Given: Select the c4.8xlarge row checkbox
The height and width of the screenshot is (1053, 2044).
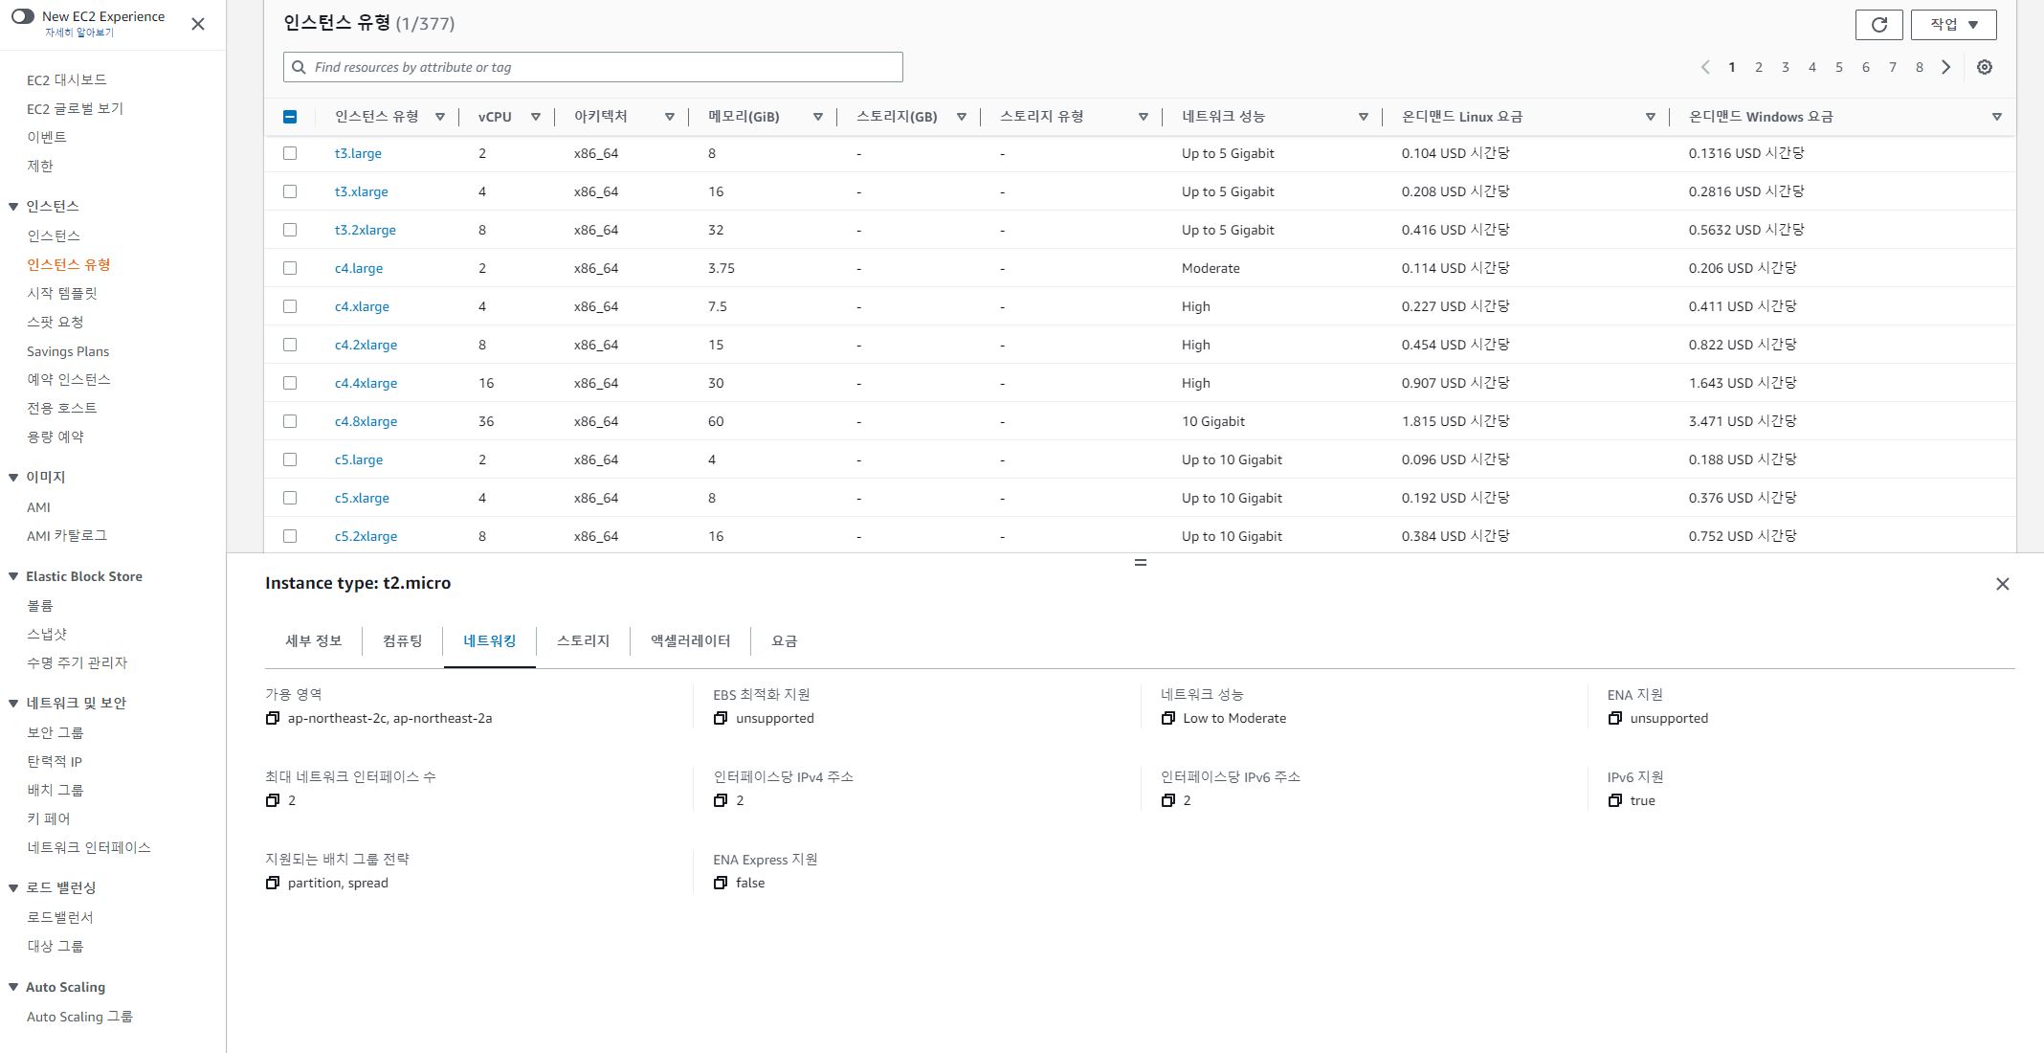Looking at the screenshot, I should pos(290,421).
